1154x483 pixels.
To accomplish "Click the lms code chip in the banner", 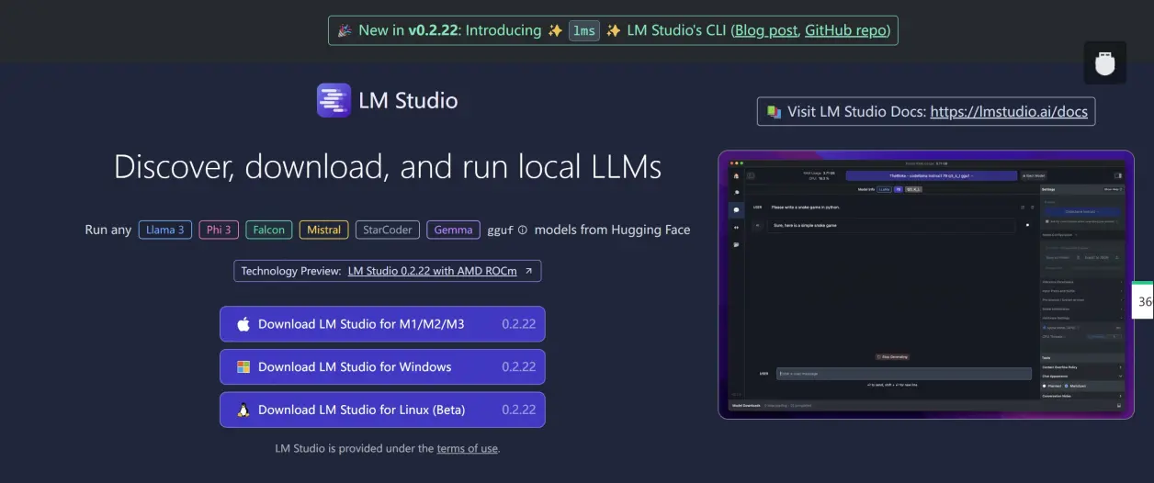I will pos(584,30).
